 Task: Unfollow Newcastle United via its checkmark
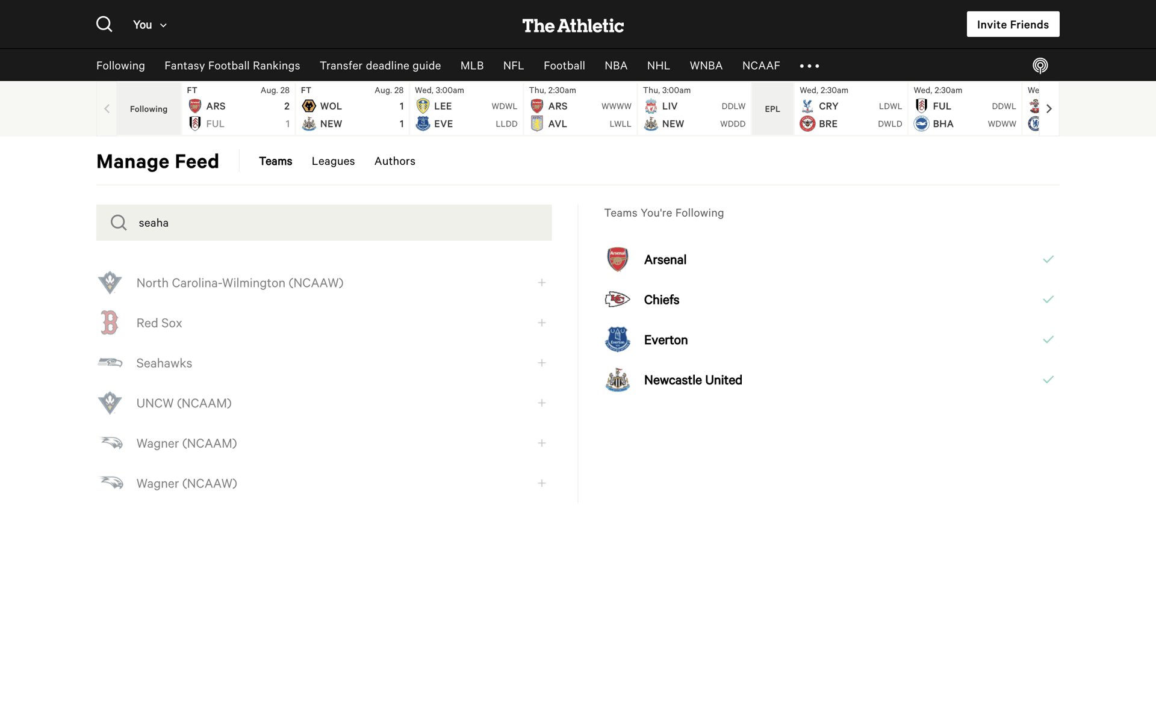(1048, 380)
